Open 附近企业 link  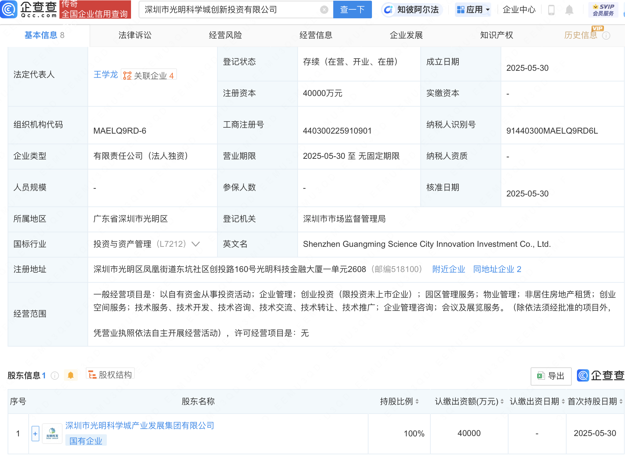click(x=449, y=269)
